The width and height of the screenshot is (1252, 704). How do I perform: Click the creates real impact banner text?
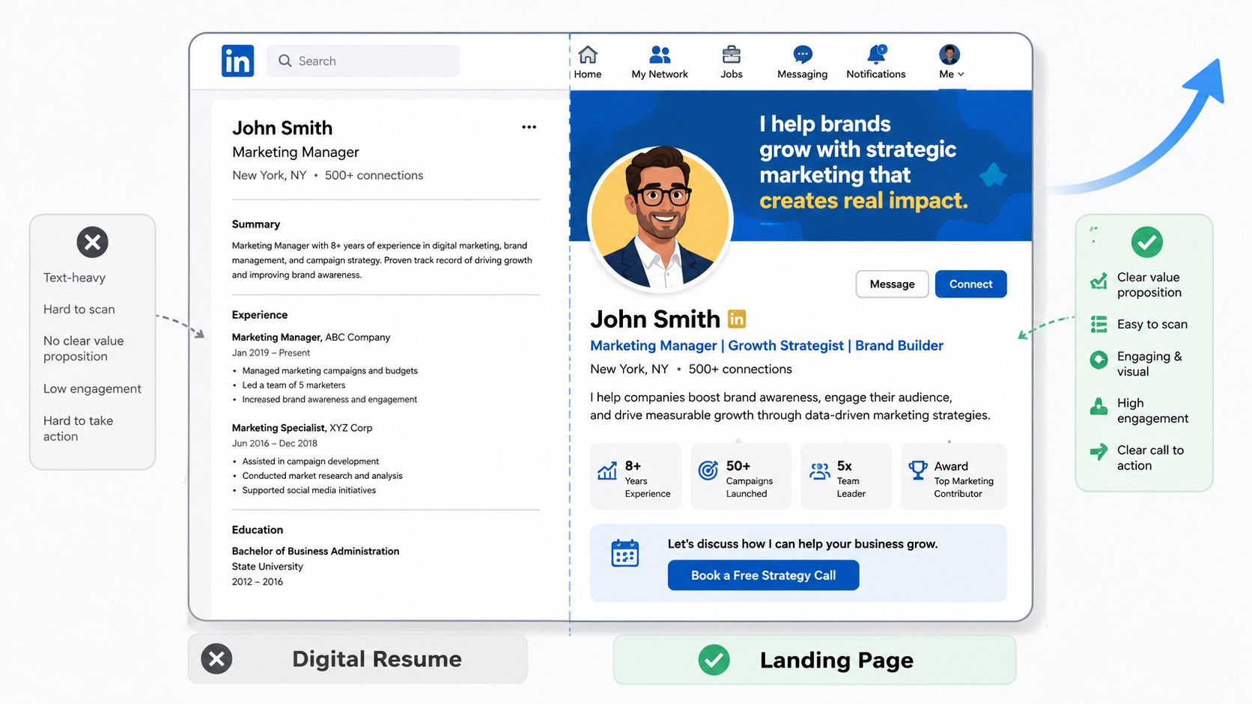pos(863,201)
